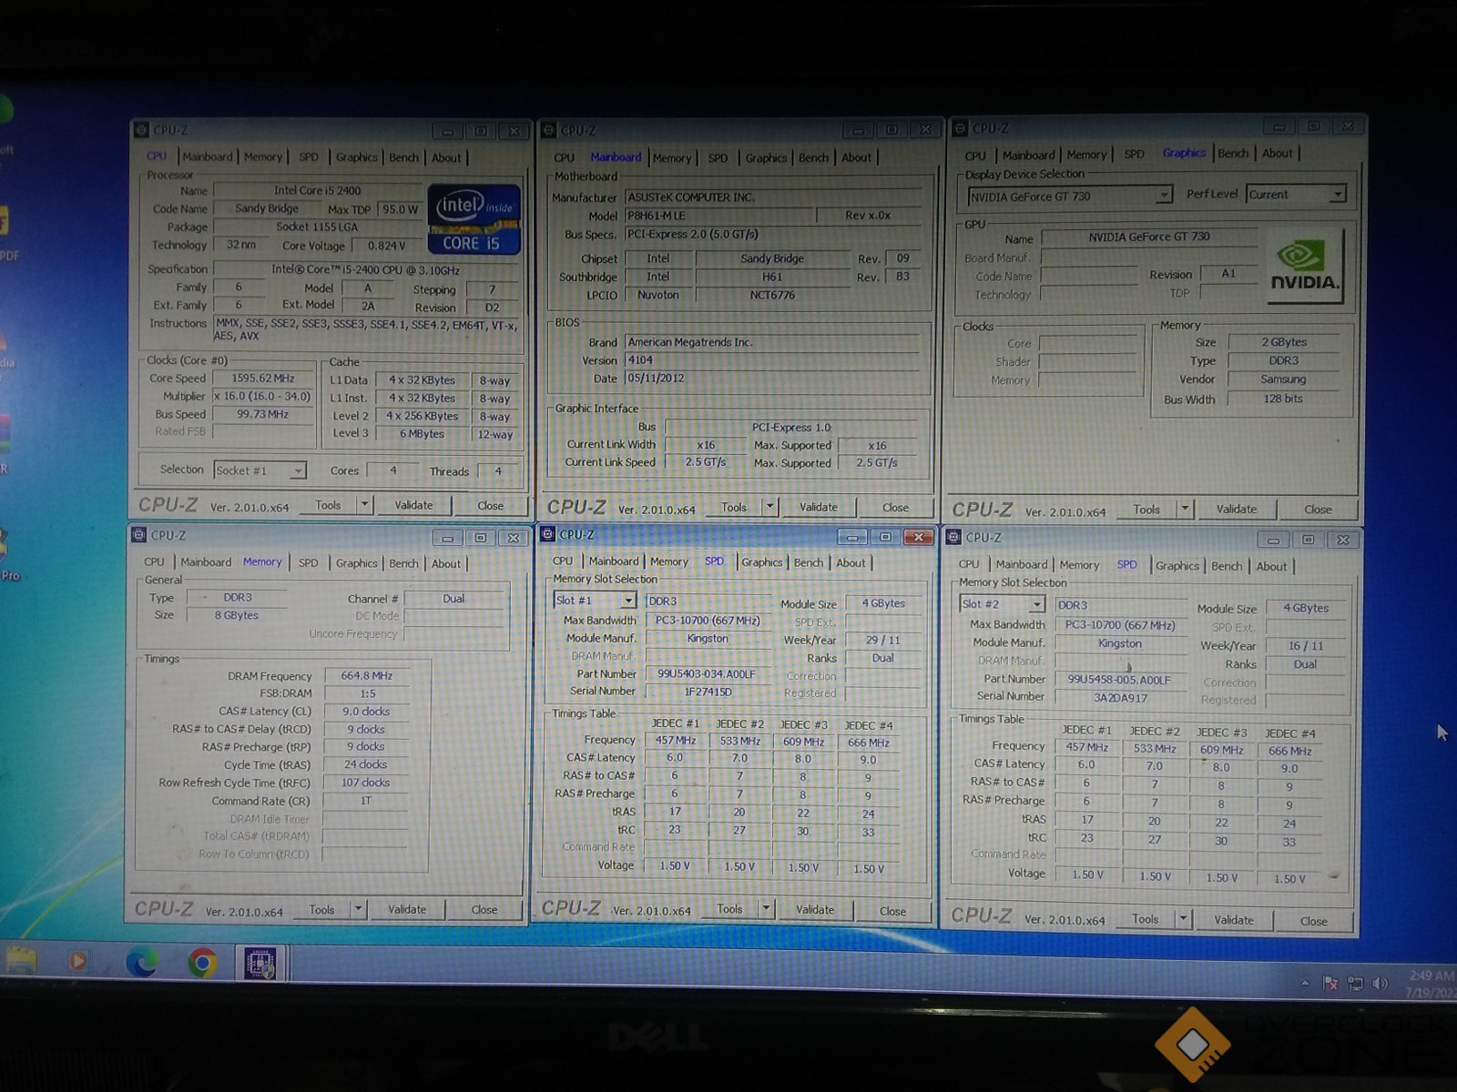Viewport: 1457px width, 1092px height.
Task: Show hidden tray icons arrow
Action: point(1305,983)
